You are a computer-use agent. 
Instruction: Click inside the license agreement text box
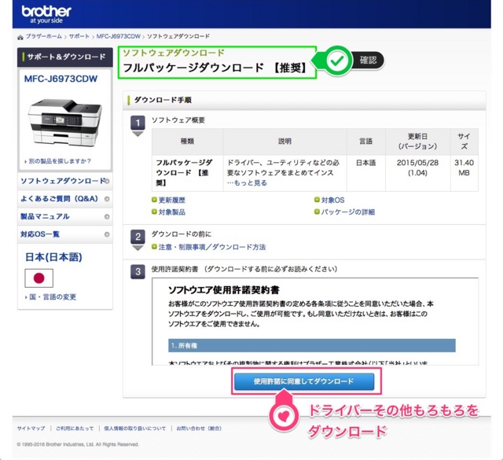tap(315, 322)
